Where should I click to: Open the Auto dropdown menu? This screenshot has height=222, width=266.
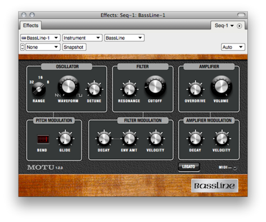click(x=233, y=47)
